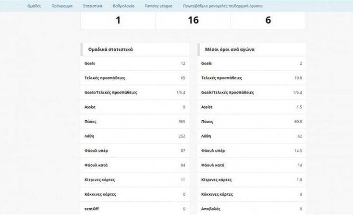Click the large number 16 box

pyautogui.click(x=193, y=20)
